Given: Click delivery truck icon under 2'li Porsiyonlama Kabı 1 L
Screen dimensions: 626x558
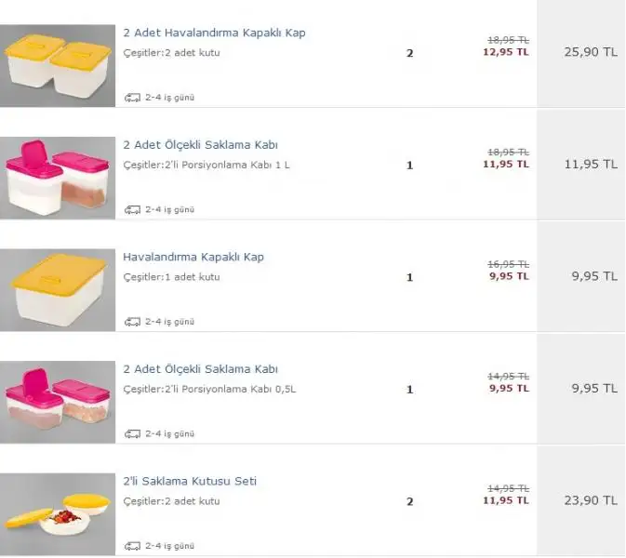Looking at the screenshot, I should [x=132, y=209].
